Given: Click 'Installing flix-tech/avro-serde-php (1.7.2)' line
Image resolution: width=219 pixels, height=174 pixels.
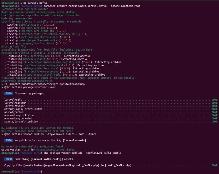Looking at the screenshot, I should point(52,72).
